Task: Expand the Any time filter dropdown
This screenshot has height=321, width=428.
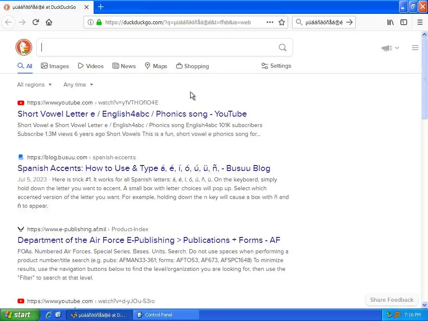Action: (78, 84)
